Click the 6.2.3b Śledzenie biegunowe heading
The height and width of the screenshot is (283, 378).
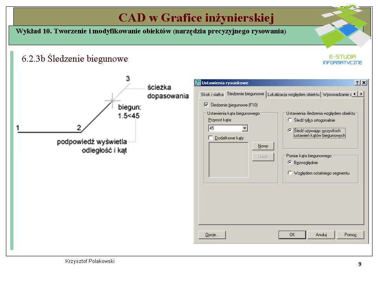[75, 59]
